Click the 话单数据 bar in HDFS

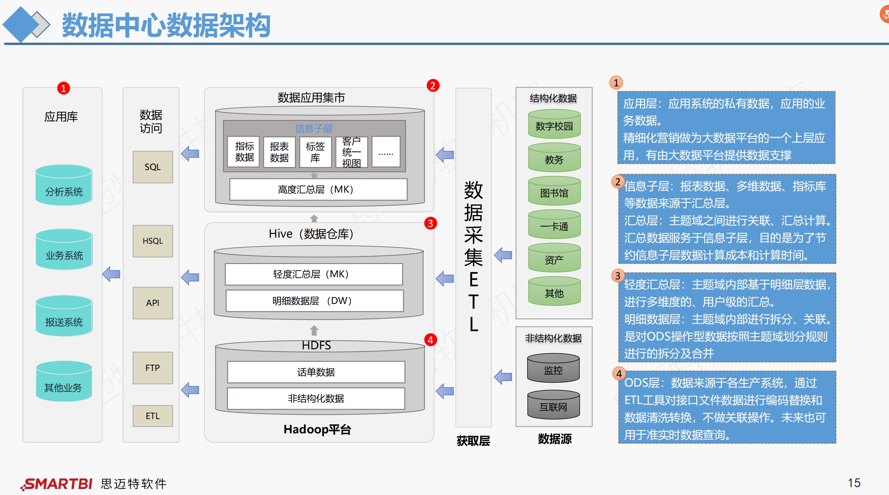(x=316, y=372)
